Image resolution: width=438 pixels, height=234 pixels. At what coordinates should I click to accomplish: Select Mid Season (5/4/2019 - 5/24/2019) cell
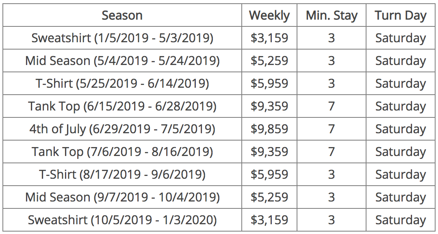click(x=122, y=61)
